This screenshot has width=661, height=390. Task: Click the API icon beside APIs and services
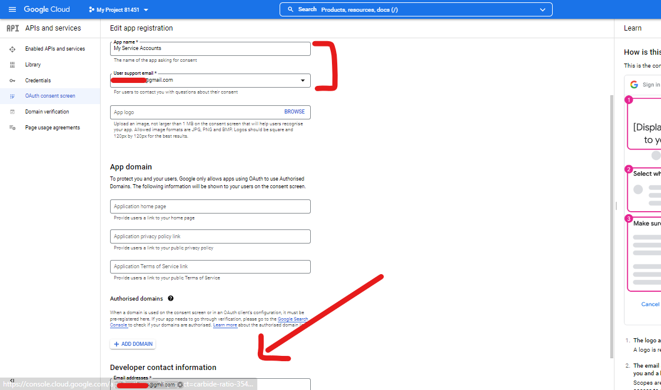point(12,28)
